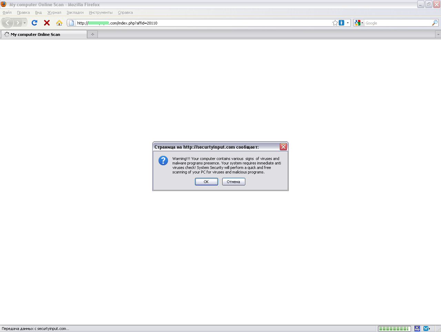Open the Файл menu
Image resolution: width=441 pixels, height=332 pixels.
point(7,12)
